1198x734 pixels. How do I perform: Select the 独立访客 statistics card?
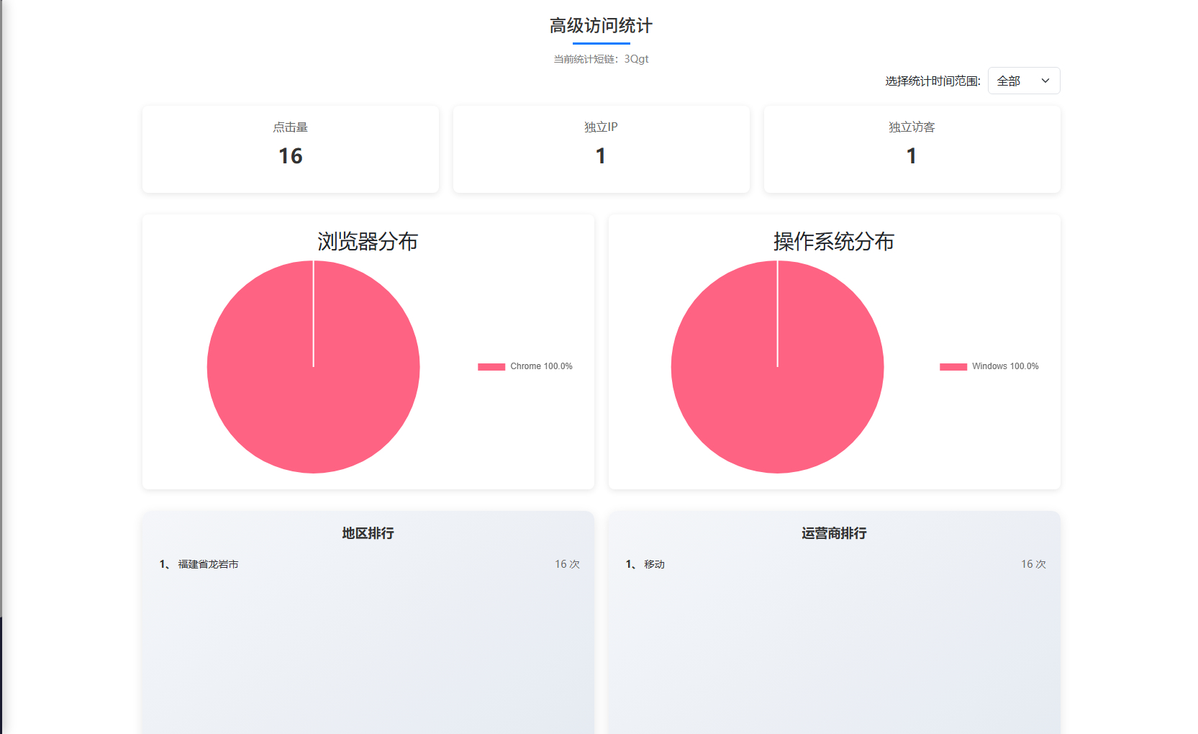point(912,149)
